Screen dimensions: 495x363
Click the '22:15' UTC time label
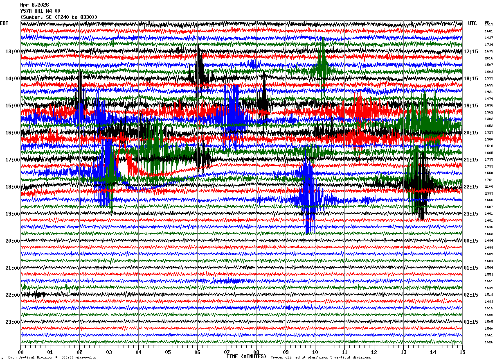471,187
